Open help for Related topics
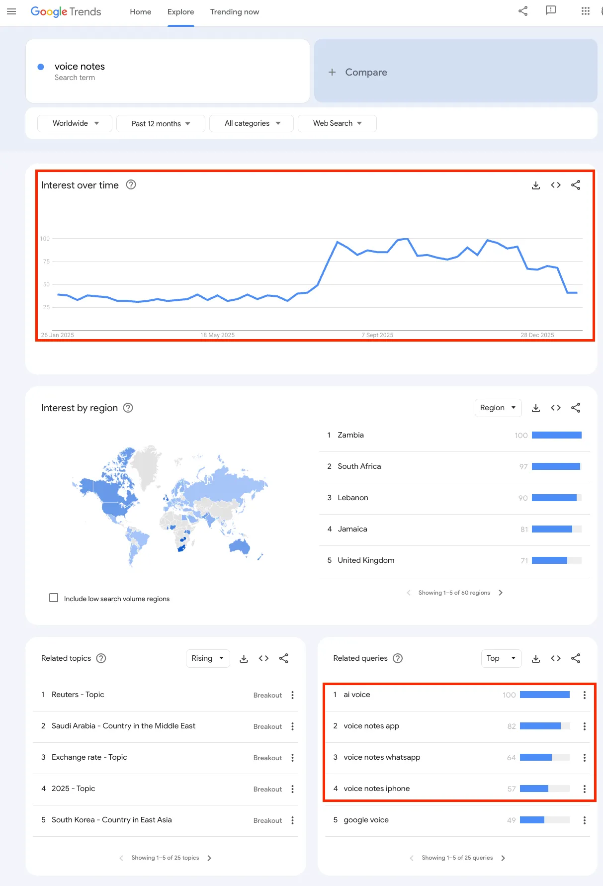 [x=101, y=658]
